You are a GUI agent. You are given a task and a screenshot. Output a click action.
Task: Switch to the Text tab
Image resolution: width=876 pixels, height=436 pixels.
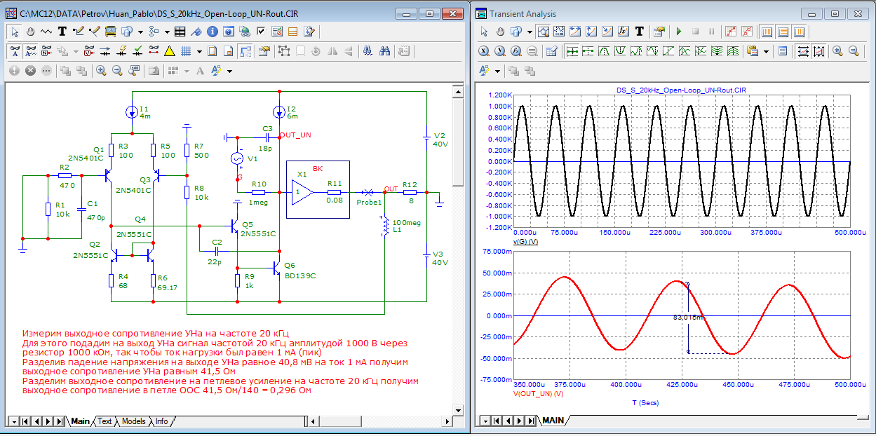(105, 421)
